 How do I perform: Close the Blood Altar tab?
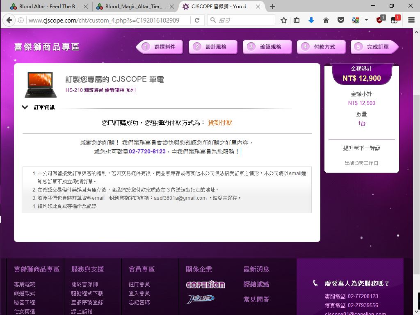click(x=85, y=7)
